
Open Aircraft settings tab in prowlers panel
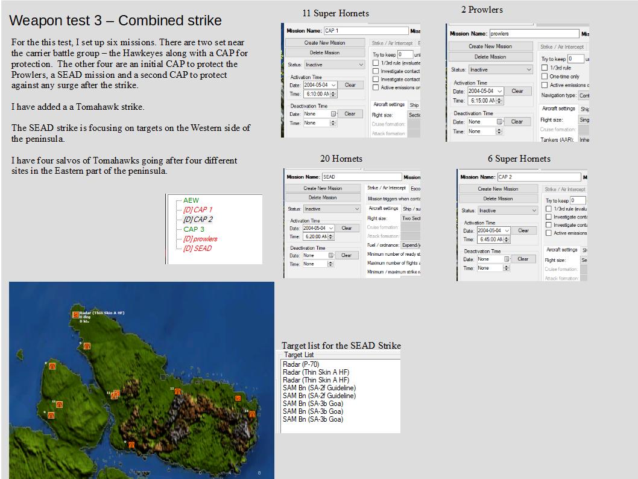pyautogui.click(x=558, y=109)
